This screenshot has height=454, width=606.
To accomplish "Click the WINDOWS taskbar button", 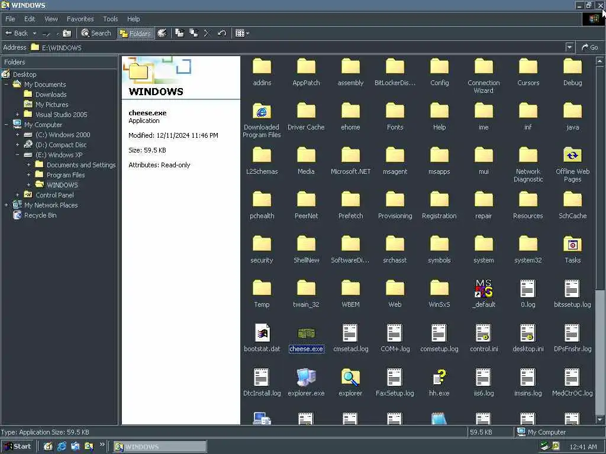I will [160, 447].
